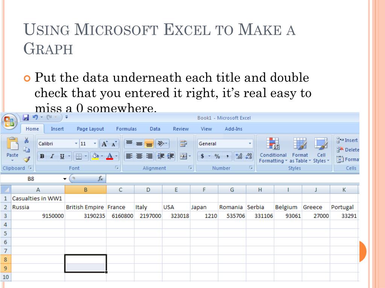385x288 pixels.
Task: Open Alignment dialog launcher
Action: [190, 168]
